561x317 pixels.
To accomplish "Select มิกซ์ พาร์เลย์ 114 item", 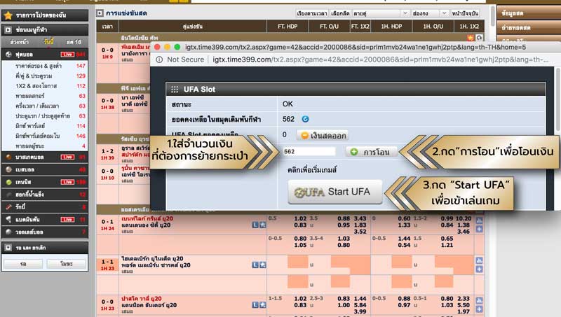I will [45, 126].
